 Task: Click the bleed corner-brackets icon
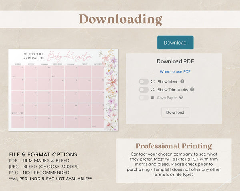pyautogui.click(x=153, y=81)
